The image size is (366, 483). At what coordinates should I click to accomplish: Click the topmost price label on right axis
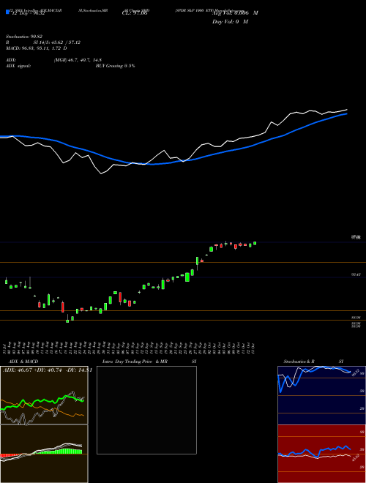tap(356, 237)
